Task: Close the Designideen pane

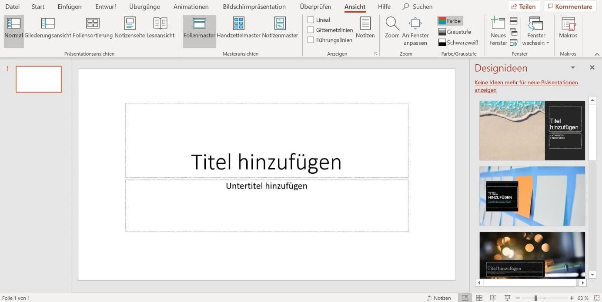Action: point(592,68)
